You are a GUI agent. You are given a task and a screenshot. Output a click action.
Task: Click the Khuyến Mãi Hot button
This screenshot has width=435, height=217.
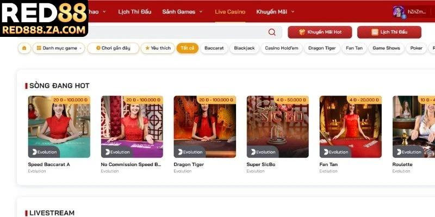click(320, 32)
